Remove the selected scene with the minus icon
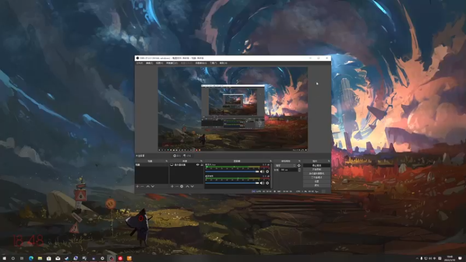Viewport: 466px width, 262px height. coord(142,186)
